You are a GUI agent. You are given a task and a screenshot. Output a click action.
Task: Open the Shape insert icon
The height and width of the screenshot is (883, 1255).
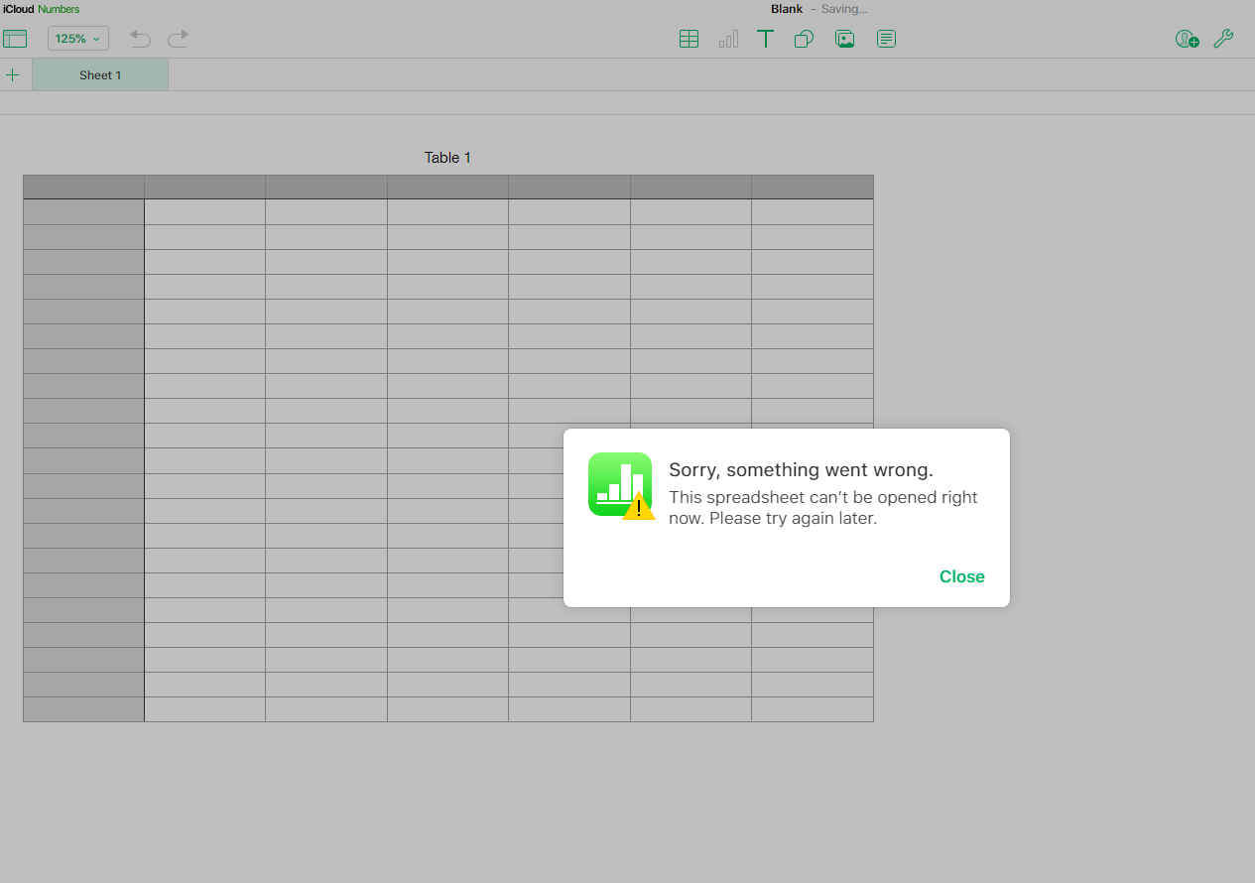pyautogui.click(x=805, y=39)
